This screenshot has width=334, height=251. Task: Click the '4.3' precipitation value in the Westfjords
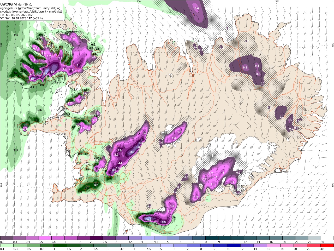point(32,79)
